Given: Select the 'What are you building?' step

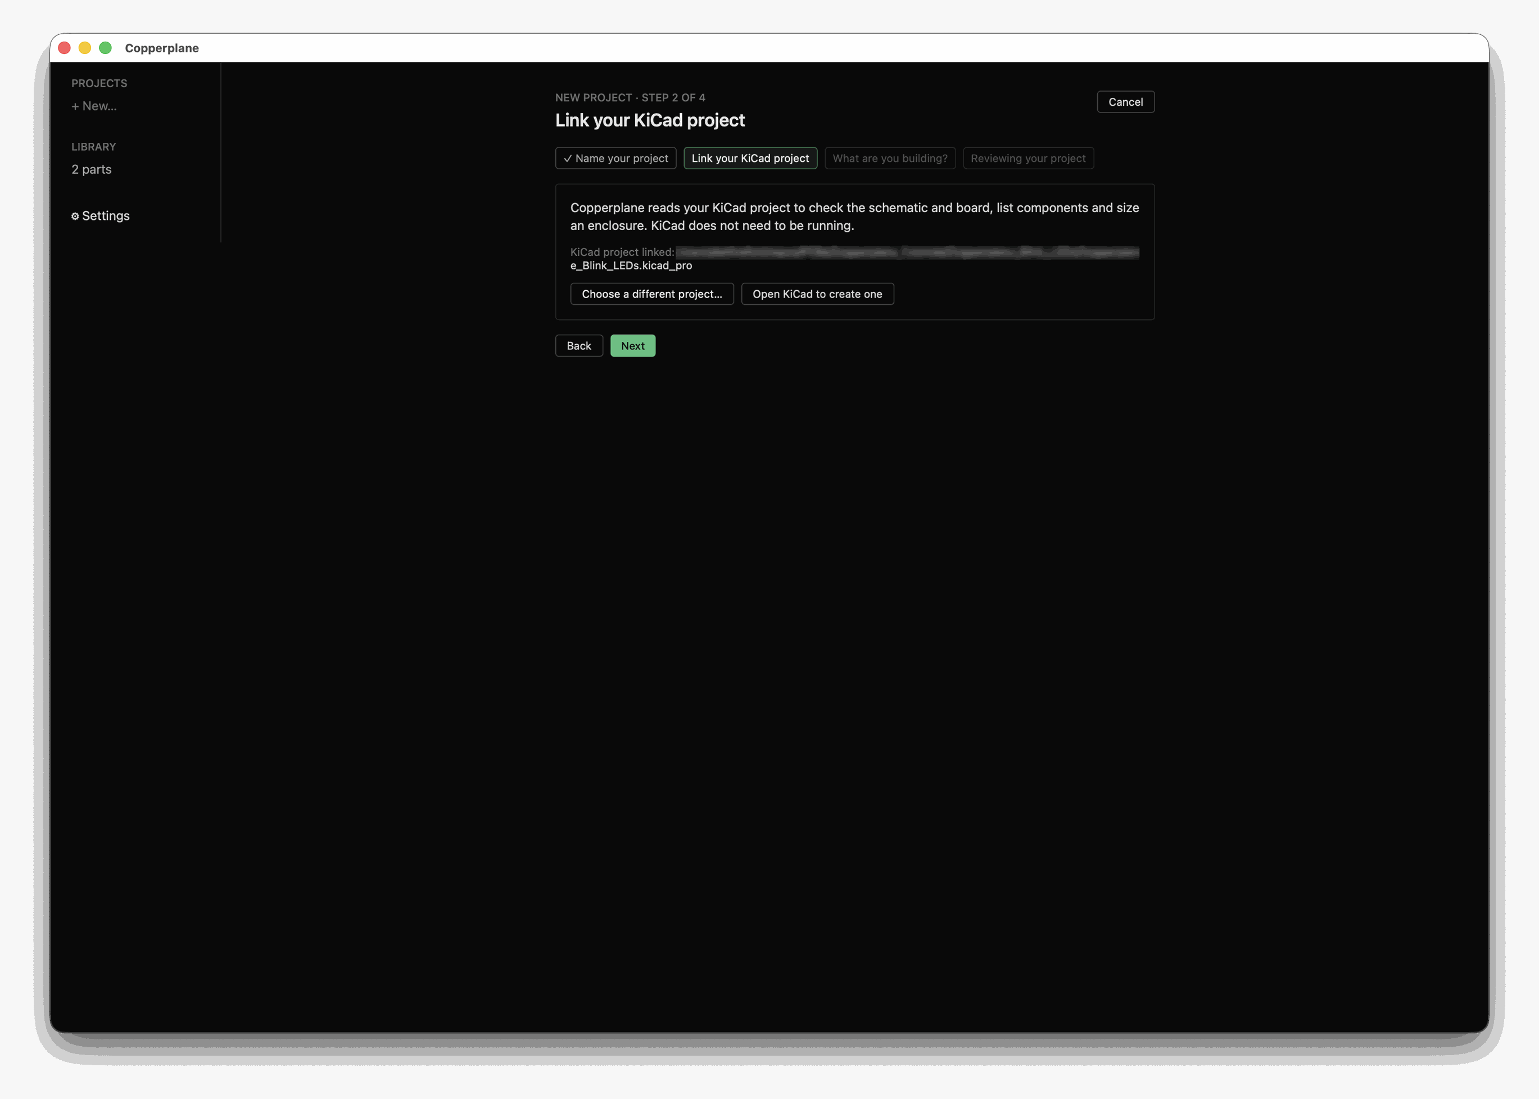Looking at the screenshot, I should click(890, 159).
